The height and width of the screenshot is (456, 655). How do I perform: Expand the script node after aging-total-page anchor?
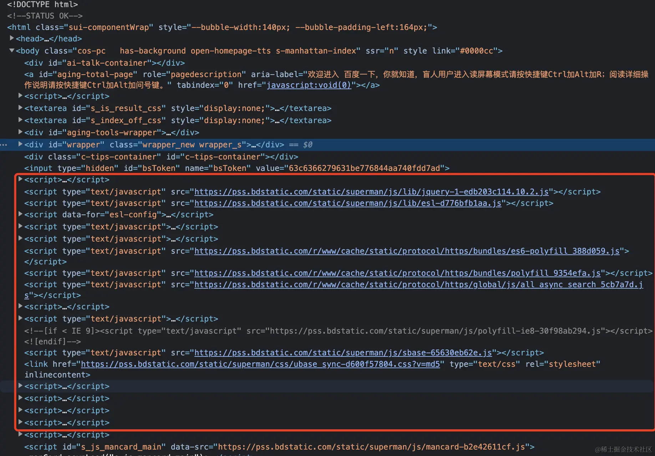click(20, 96)
